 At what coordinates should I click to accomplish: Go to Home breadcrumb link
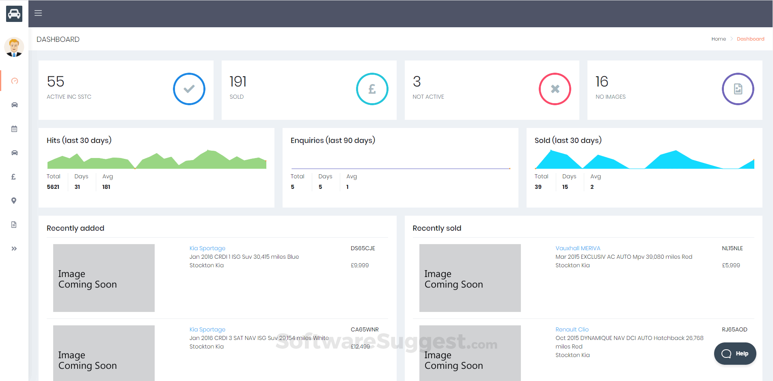tap(719, 39)
